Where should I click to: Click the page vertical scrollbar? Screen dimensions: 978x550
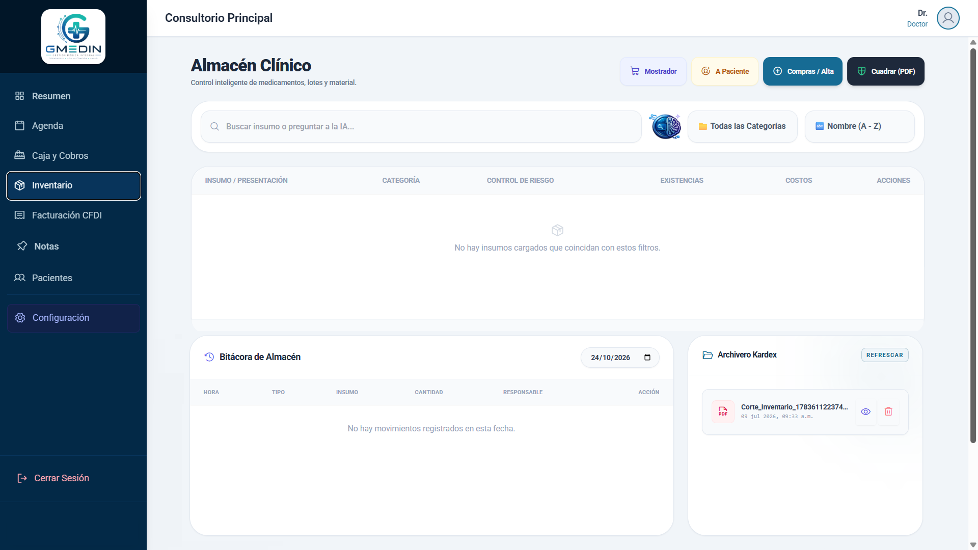973,244
